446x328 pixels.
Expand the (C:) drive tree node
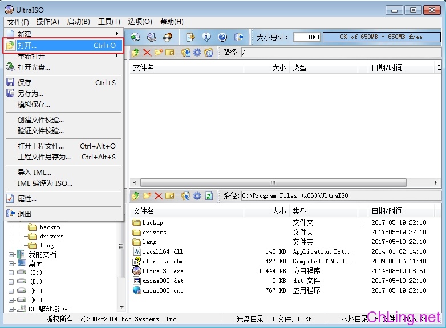[11, 273]
